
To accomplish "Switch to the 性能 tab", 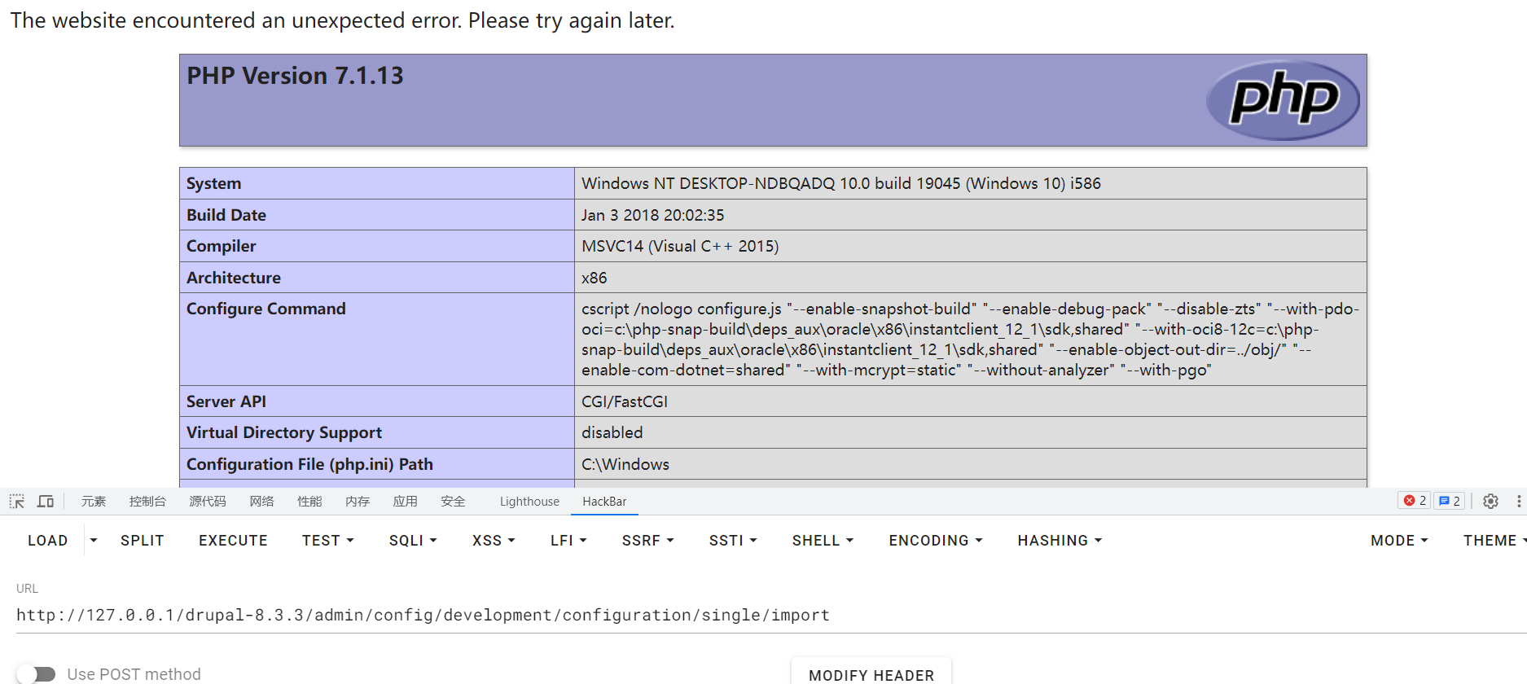I will click(x=309, y=502).
